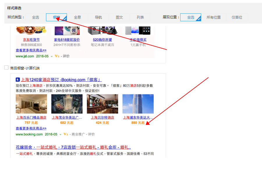Open the 京东吃货节 link
The image size is (262, 173).
coord(31,40)
